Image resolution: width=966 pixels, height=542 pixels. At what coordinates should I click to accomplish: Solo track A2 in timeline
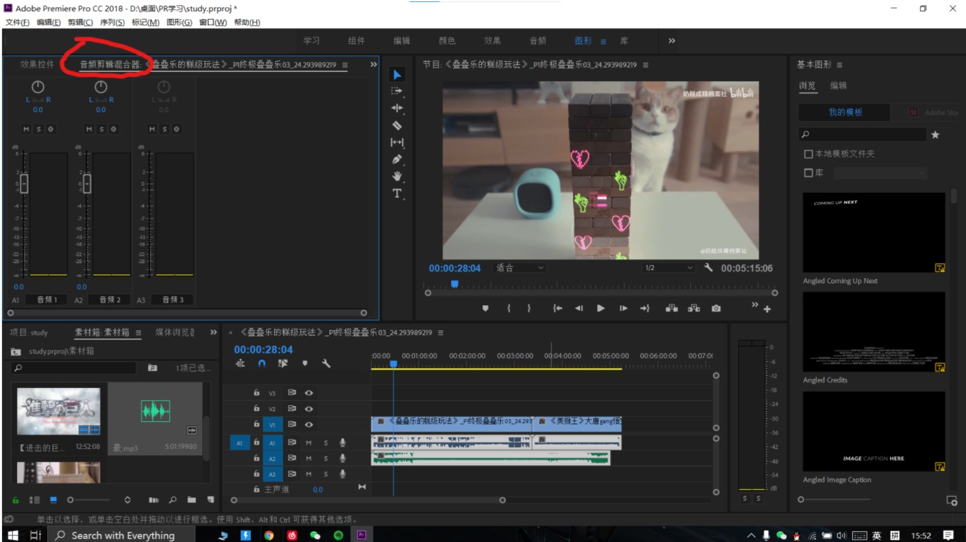coord(326,458)
